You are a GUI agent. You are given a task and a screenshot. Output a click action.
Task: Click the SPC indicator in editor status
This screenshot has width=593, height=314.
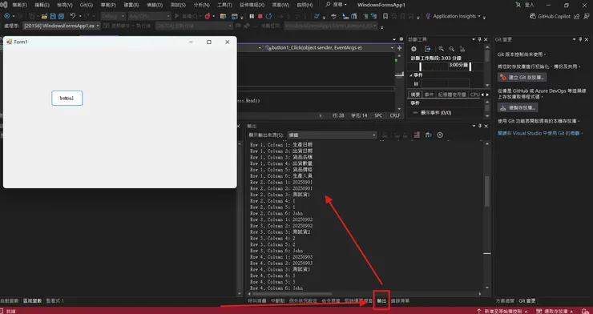tap(378, 115)
